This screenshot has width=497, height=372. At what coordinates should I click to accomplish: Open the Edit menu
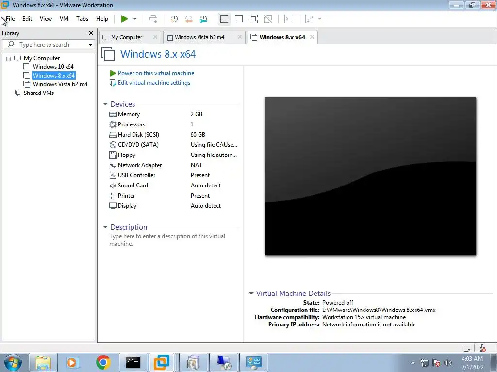[x=27, y=19]
